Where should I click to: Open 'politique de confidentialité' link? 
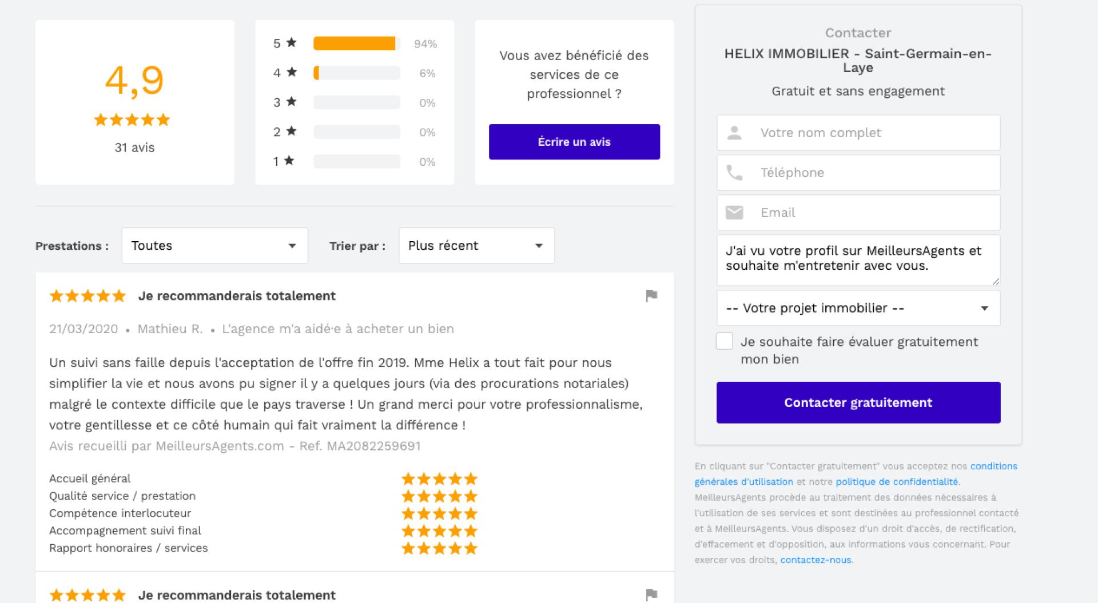point(897,482)
